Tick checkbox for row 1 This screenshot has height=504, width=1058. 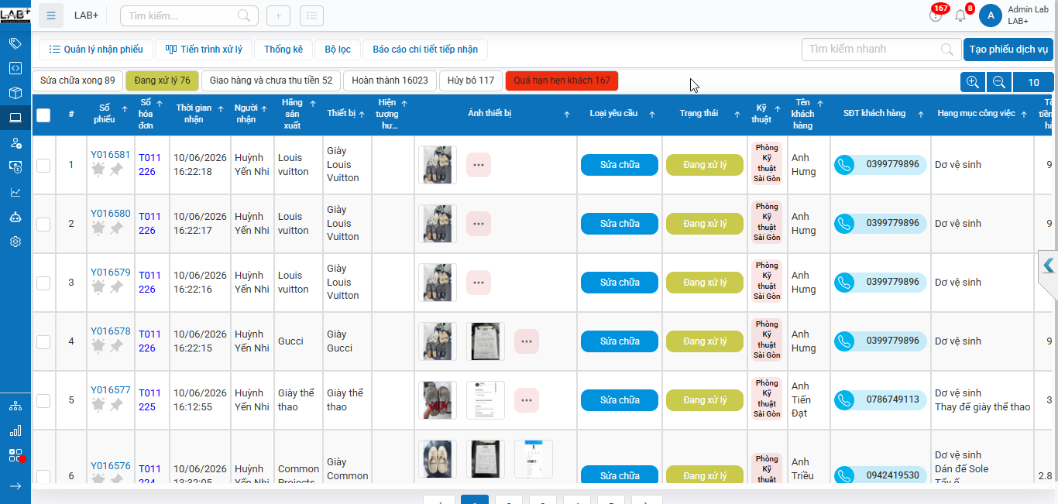point(43,165)
